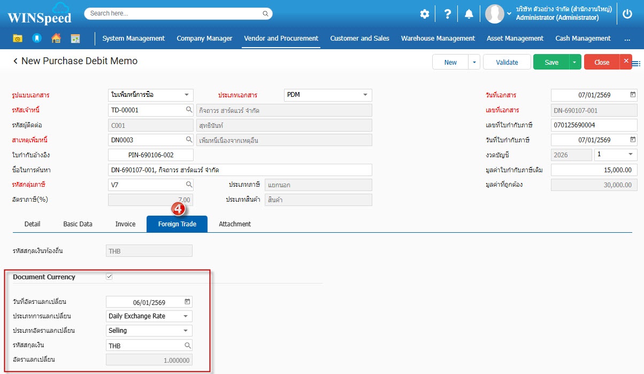This screenshot has height=374, width=644.
Task: Click the home icon in navbar
Action: tap(56, 38)
